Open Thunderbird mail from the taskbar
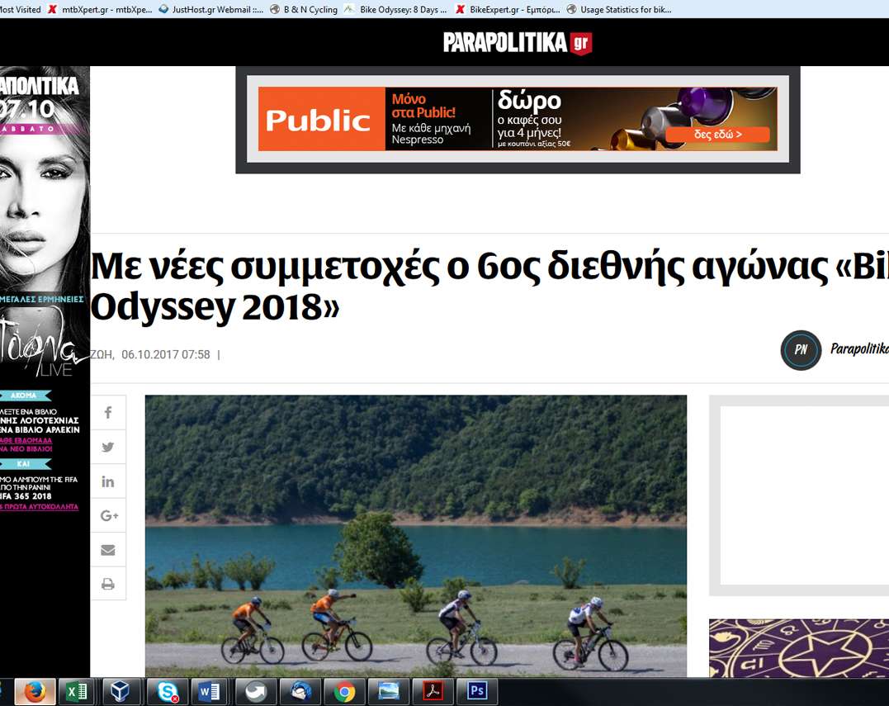This screenshot has height=706, width=889. pos(300,692)
